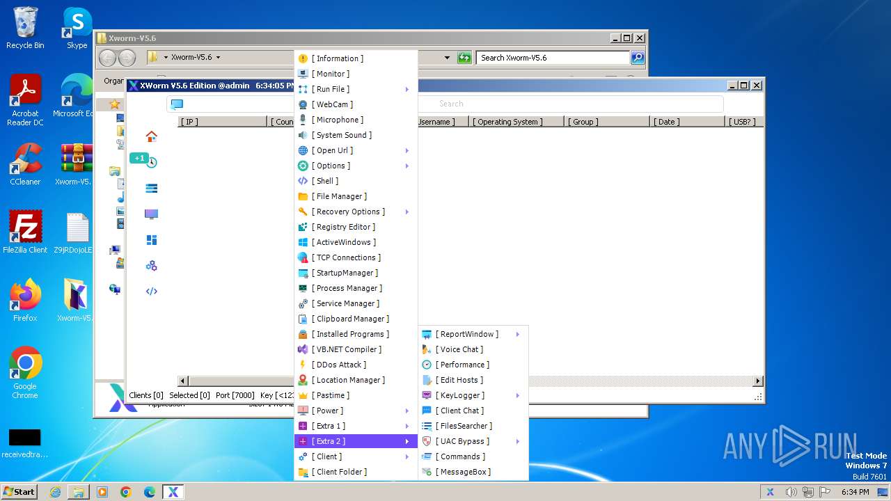Click the UAC Bypass shield icon
This screenshot has height=501, width=891.
[x=427, y=441]
